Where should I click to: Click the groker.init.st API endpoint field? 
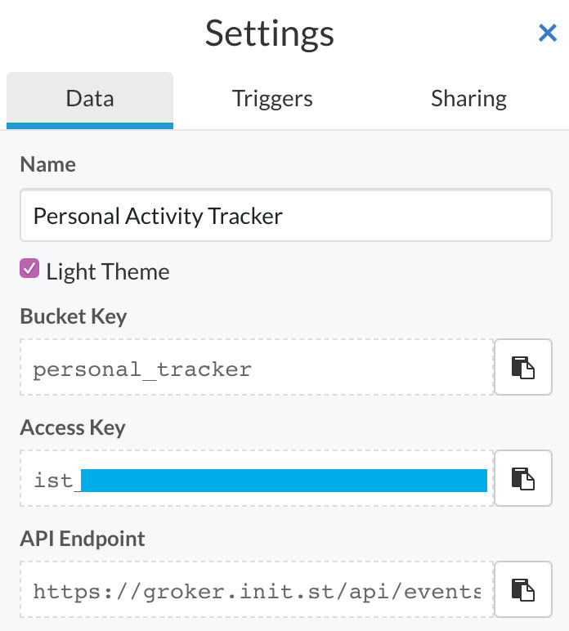[257, 589]
